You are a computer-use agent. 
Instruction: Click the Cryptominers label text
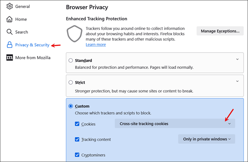(x=94, y=155)
